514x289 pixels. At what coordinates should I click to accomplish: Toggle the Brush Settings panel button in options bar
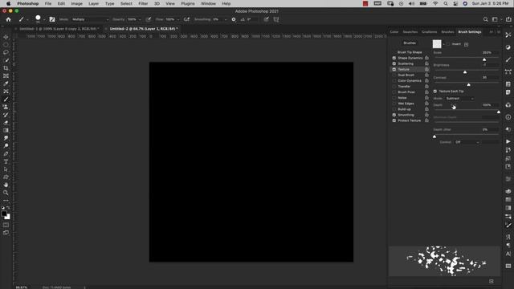click(52, 19)
